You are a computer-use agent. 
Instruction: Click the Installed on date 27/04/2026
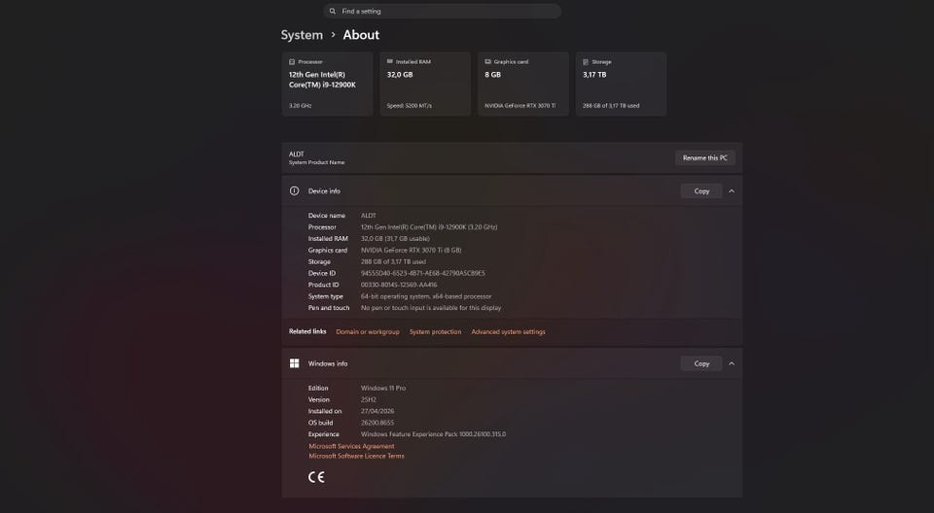pyautogui.click(x=377, y=411)
